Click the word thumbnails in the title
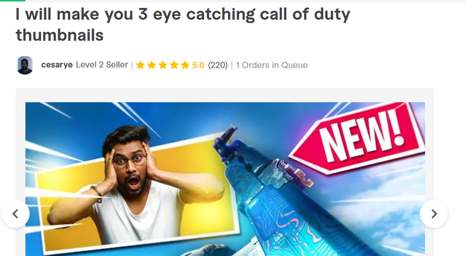466x256 pixels. [59, 35]
